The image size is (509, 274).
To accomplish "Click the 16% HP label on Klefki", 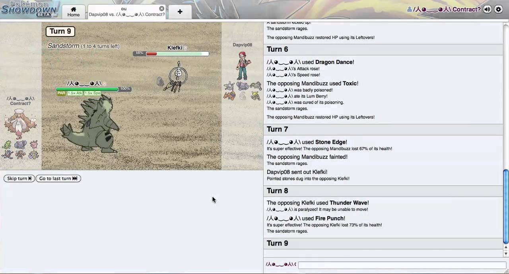I will pos(139,53).
